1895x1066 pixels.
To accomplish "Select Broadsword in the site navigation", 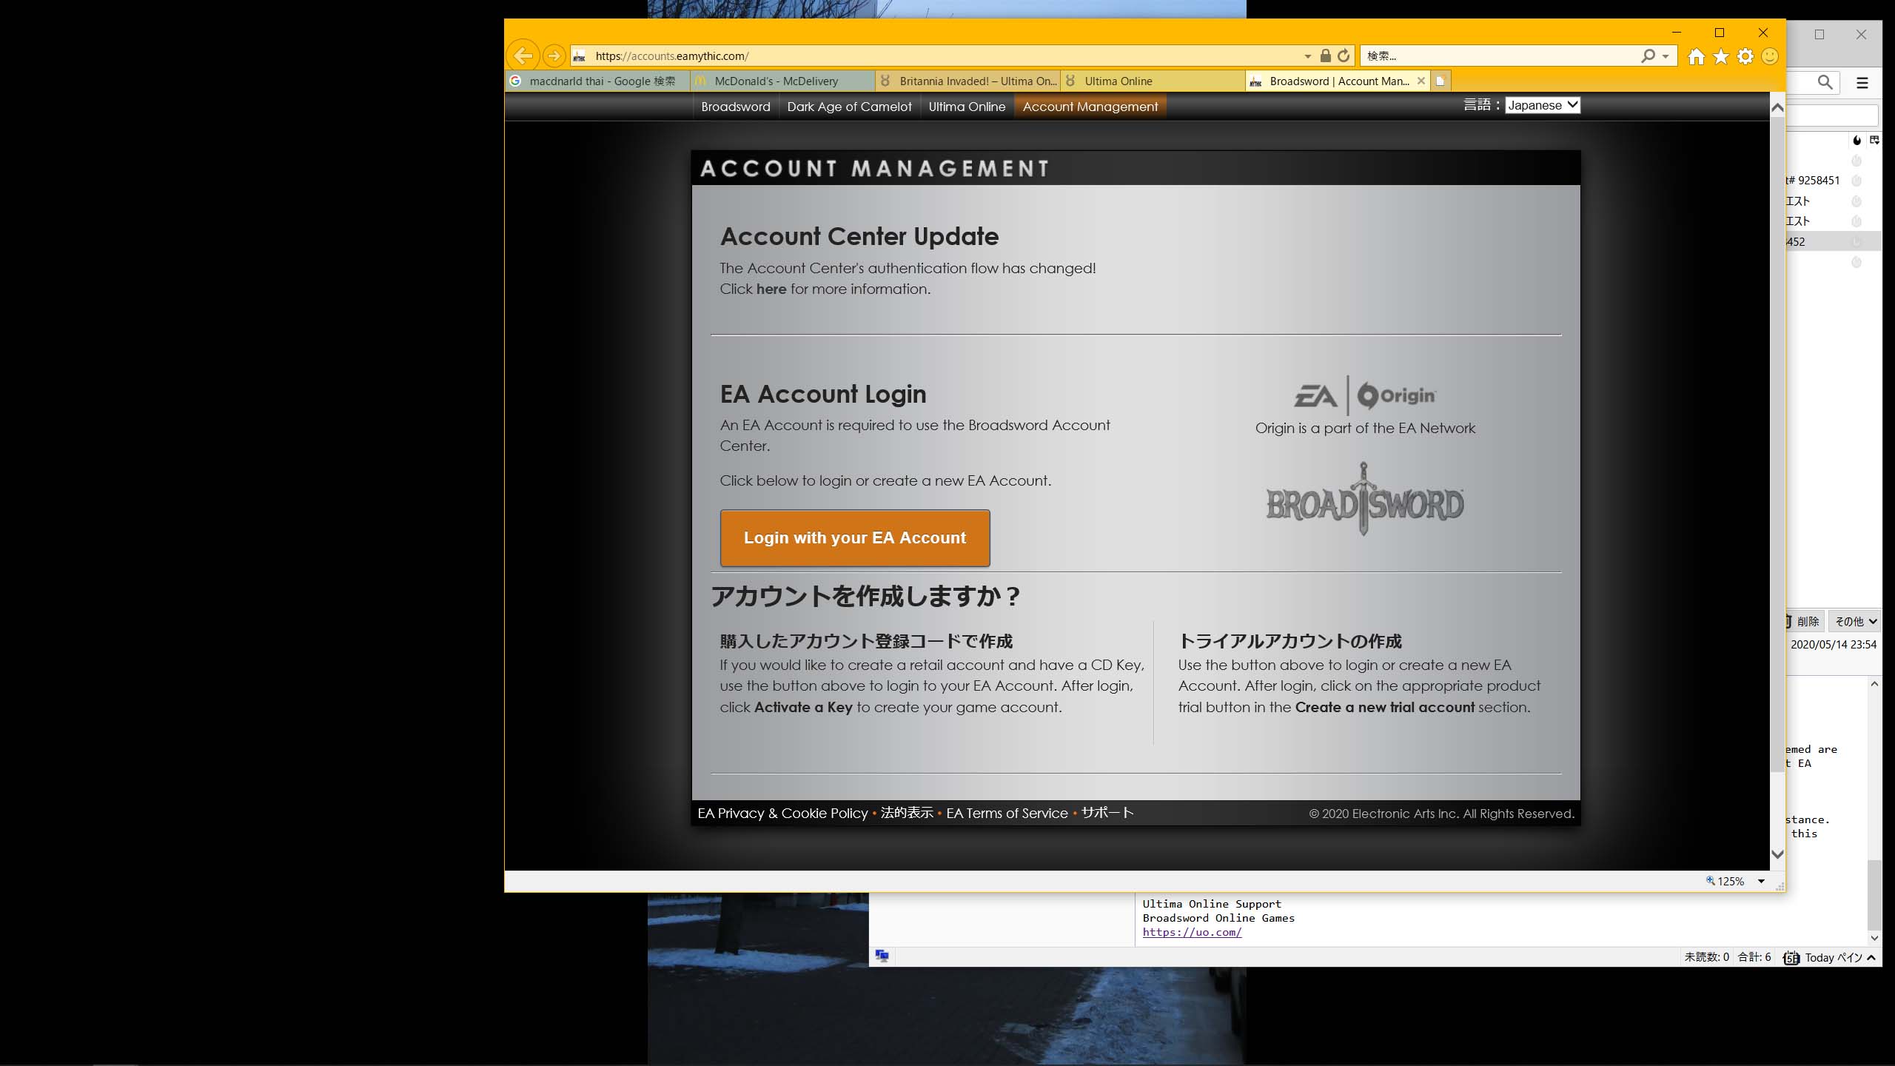I will [x=736, y=107].
